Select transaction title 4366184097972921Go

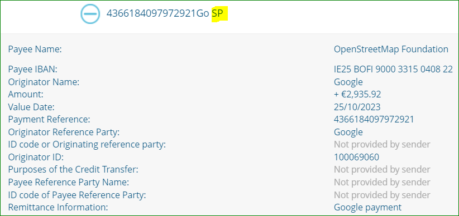point(157,13)
